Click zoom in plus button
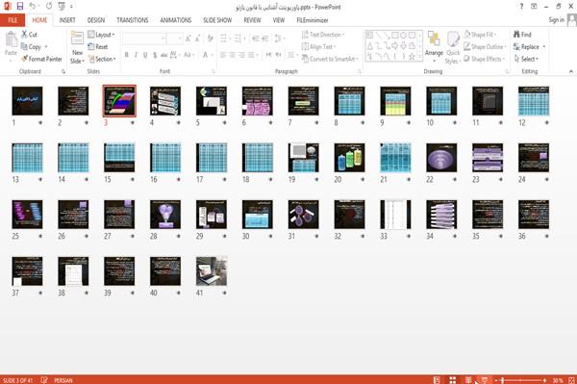This screenshot has width=577, height=384. [544, 380]
